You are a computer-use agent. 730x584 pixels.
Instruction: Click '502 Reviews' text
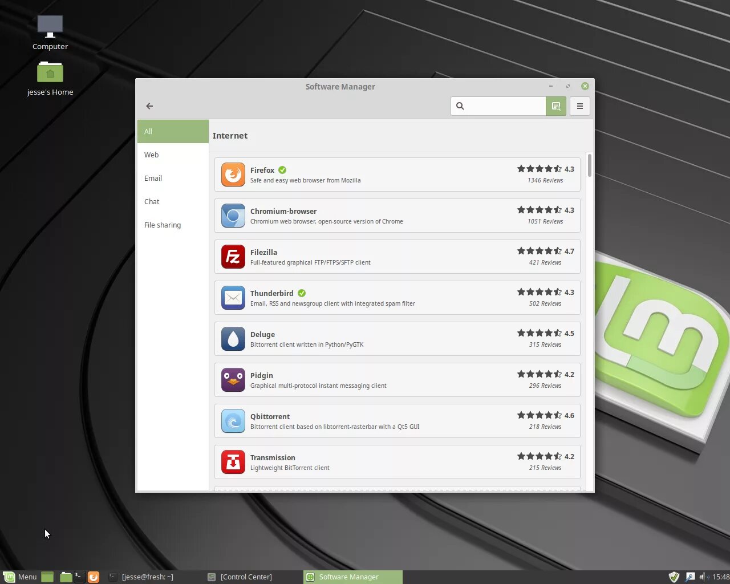(545, 303)
